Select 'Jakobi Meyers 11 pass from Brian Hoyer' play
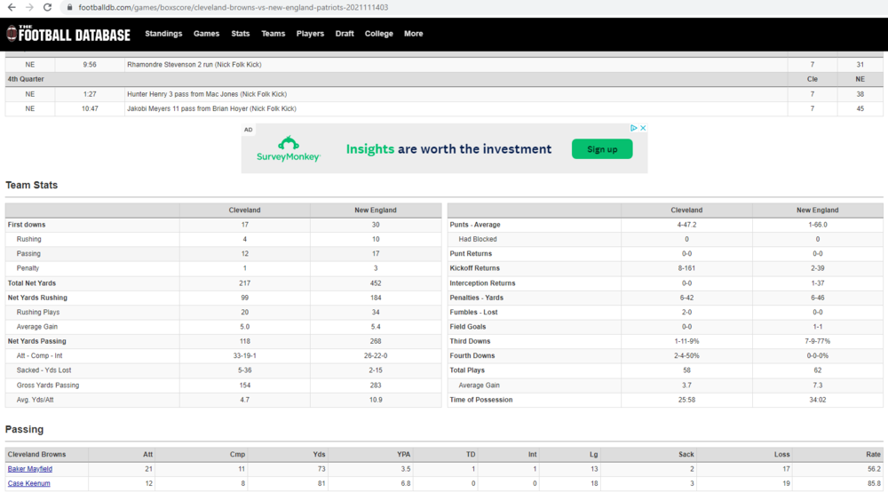The height and width of the screenshot is (493, 888). [211, 108]
